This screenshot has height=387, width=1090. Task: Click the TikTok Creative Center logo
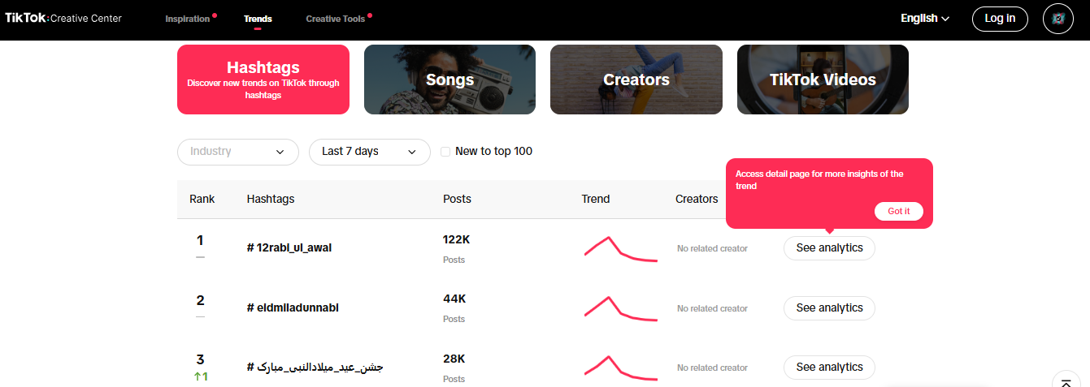click(63, 18)
